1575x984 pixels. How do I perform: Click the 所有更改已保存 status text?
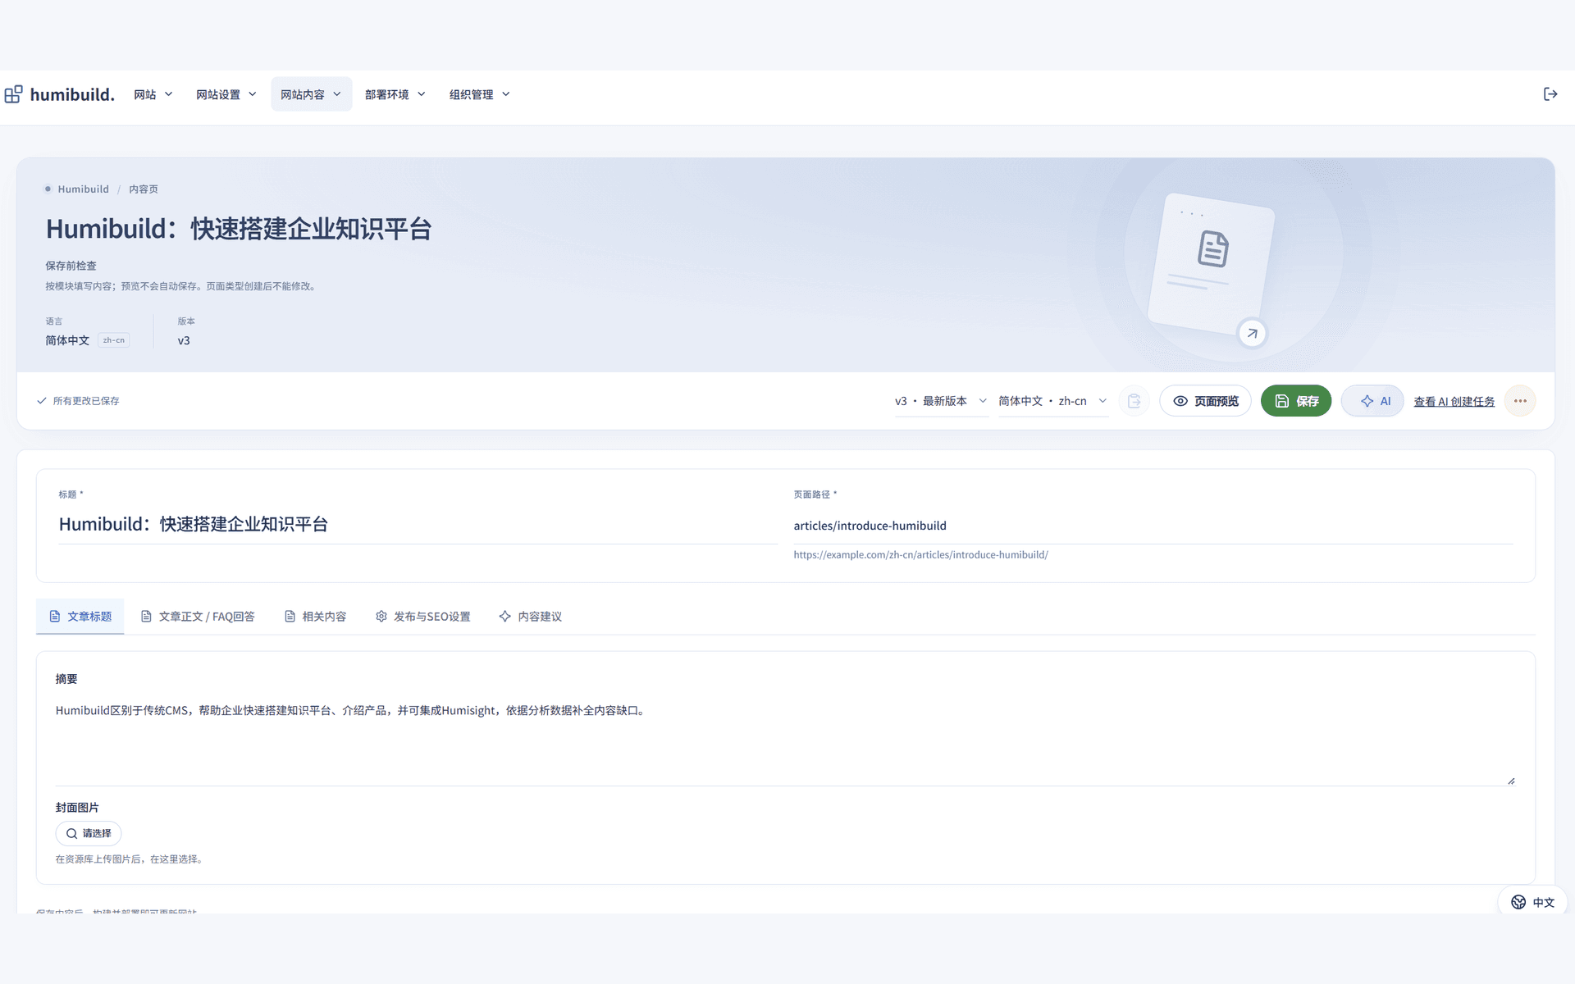(x=86, y=401)
